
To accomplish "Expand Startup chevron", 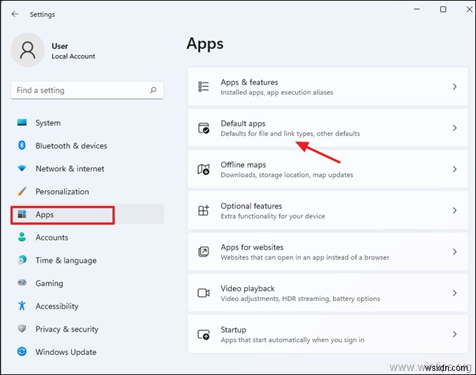I will [x=454, y=334].
